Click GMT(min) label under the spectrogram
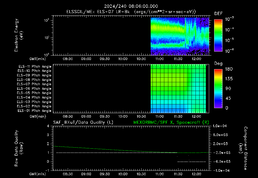The width and height of the screenshot is (258, 178). click(38, 59)
